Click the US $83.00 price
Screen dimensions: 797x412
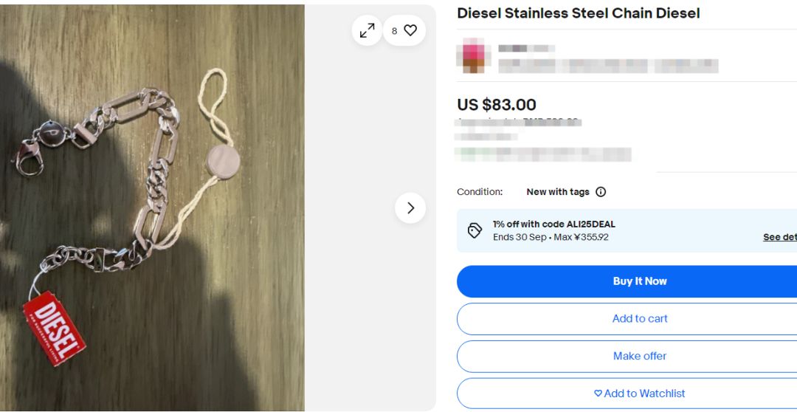[497, 105]
